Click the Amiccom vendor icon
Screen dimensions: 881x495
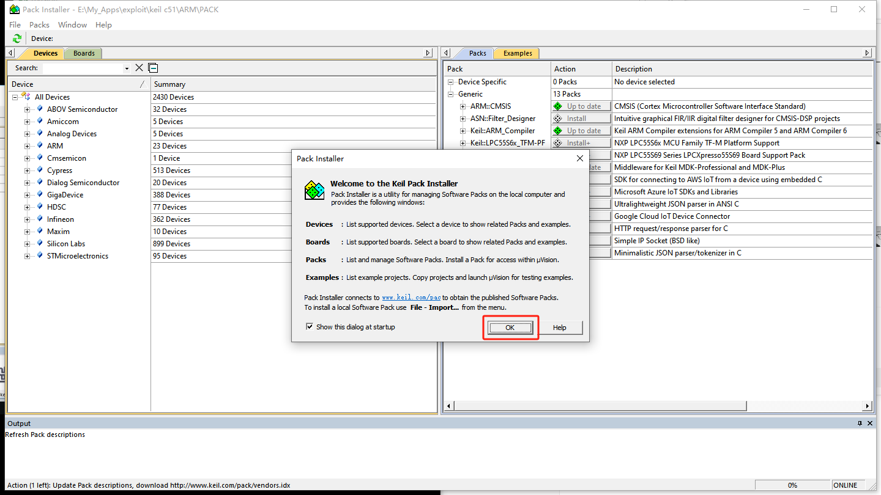(40, 121)
